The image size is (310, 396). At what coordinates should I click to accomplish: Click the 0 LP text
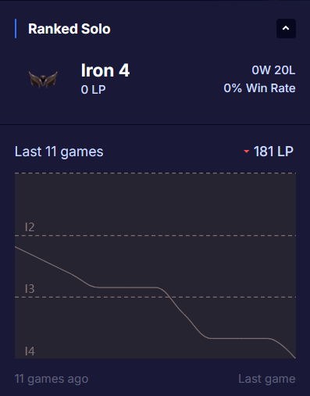click(93, 90)
